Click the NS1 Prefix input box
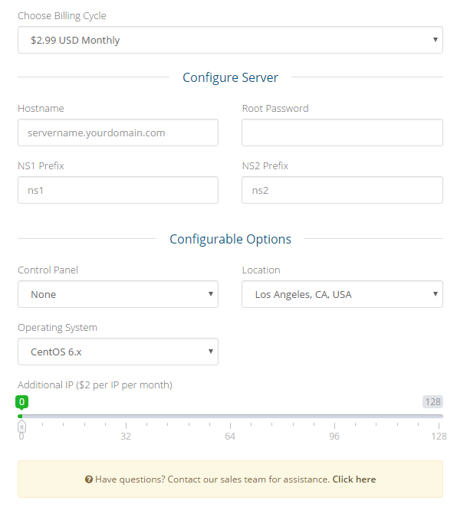Viewport: 457px width, 517px height. [x=118, y=190]
